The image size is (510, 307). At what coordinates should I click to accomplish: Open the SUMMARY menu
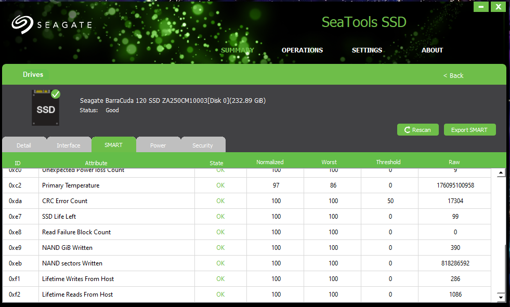[x=238, y=50]
